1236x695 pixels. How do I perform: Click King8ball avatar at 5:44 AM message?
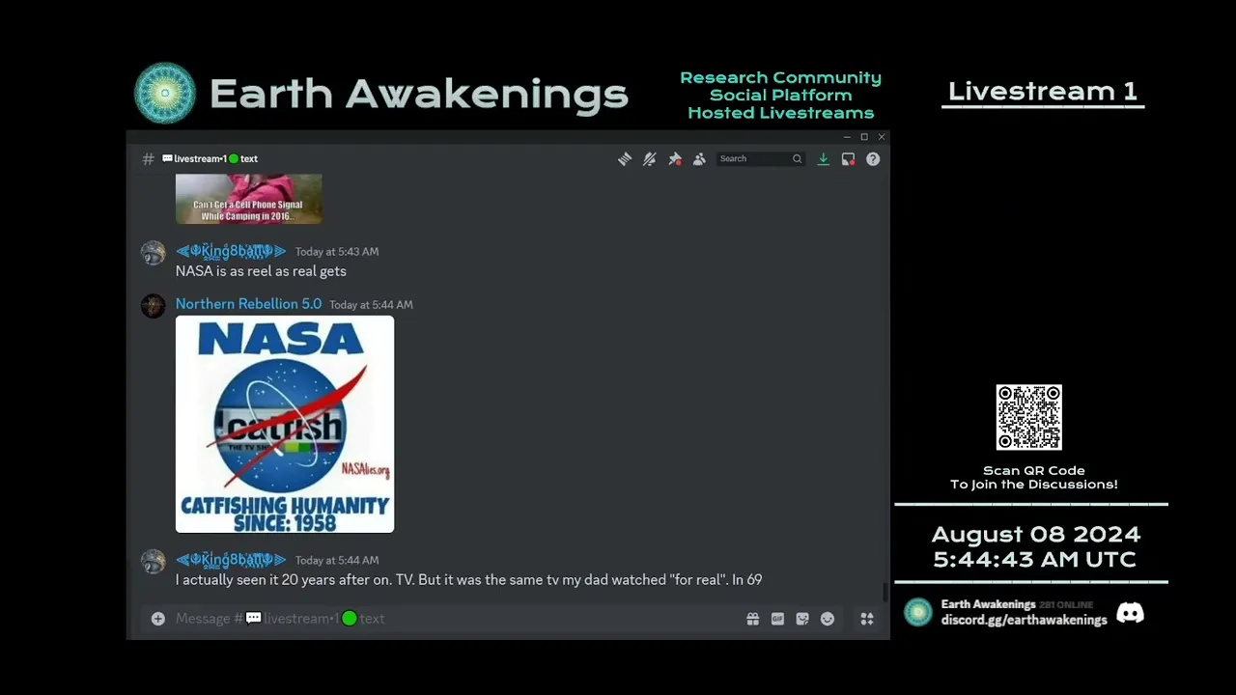click(154, 562)
